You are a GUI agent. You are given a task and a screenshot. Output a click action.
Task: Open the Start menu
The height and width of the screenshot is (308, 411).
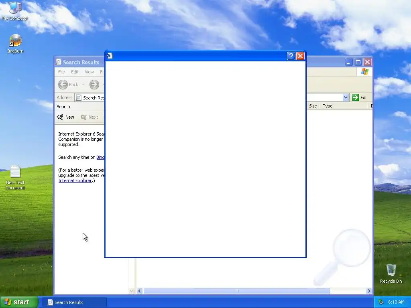[x=19, y=302]
